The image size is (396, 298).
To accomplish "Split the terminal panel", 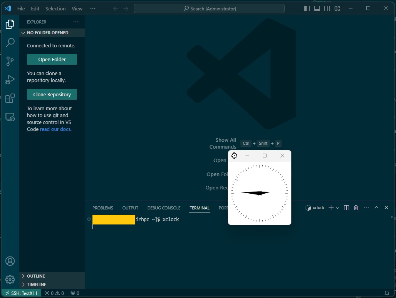I will click(346, 208).
